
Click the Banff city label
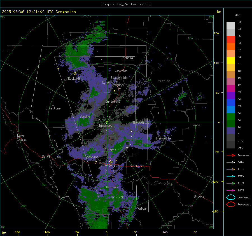click(x=46, y=156)
